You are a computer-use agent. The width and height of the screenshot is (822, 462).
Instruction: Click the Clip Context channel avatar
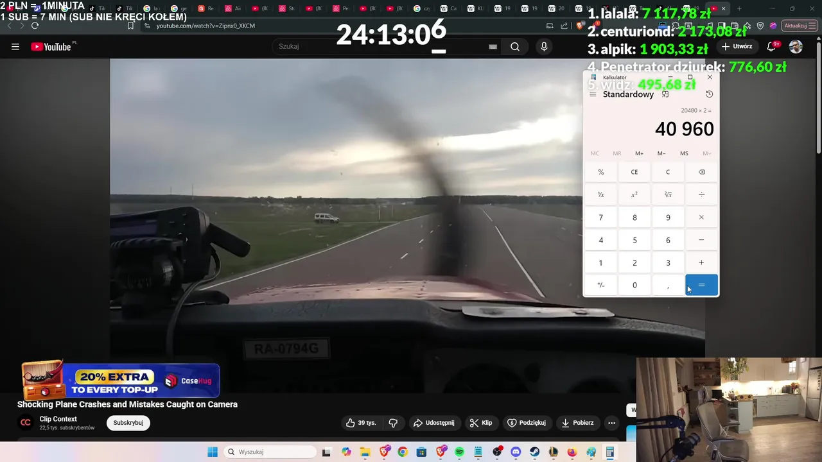pos(26,422)
